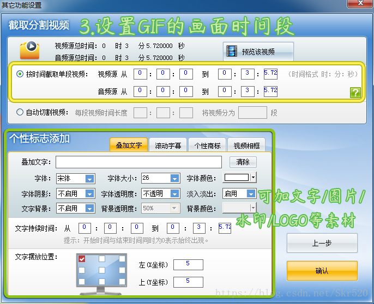
Task: Click the text duration end seconds 5.72 field
Action: tap(225, 228)
